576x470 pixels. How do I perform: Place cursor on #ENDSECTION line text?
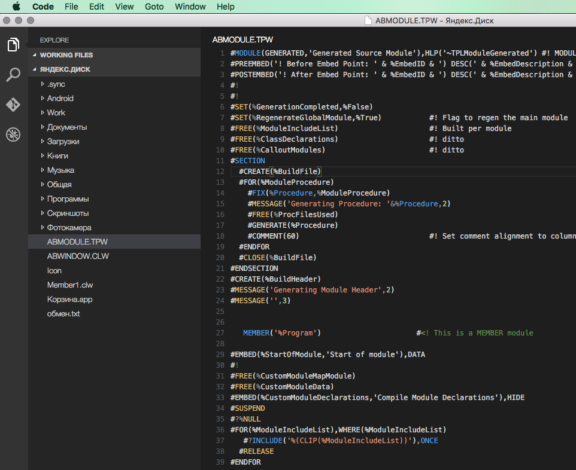point(254,268)
